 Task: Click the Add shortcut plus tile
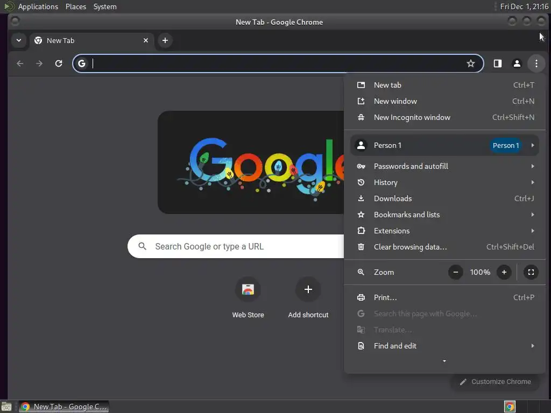point(308,298)
